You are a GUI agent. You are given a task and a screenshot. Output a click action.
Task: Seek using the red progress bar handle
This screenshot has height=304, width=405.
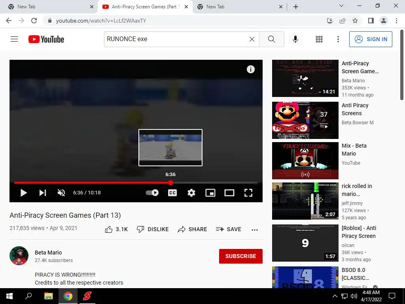(170, 182)
